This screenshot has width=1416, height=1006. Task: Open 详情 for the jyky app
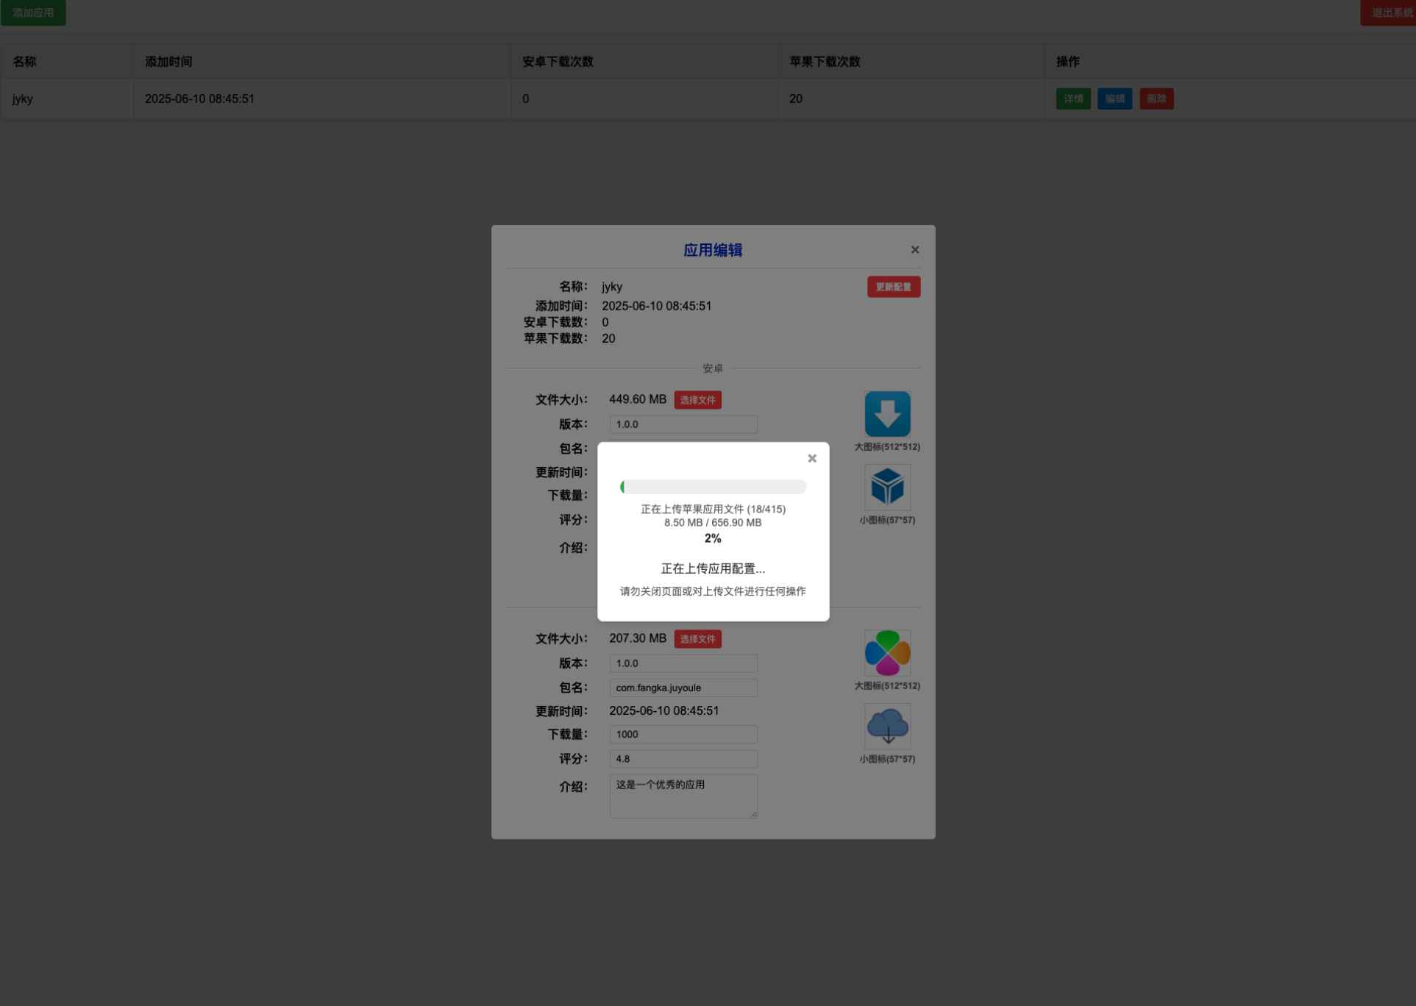(x=1072, y=99)
